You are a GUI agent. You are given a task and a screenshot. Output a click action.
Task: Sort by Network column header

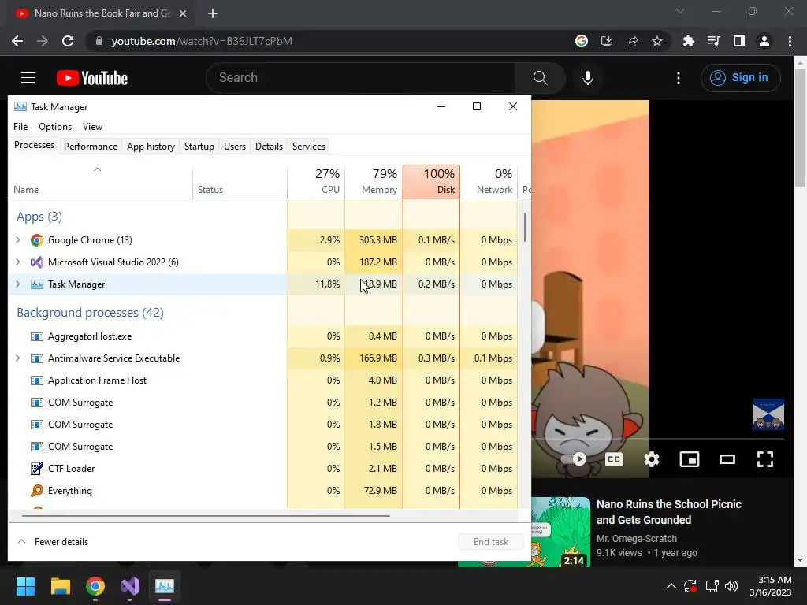489,182
